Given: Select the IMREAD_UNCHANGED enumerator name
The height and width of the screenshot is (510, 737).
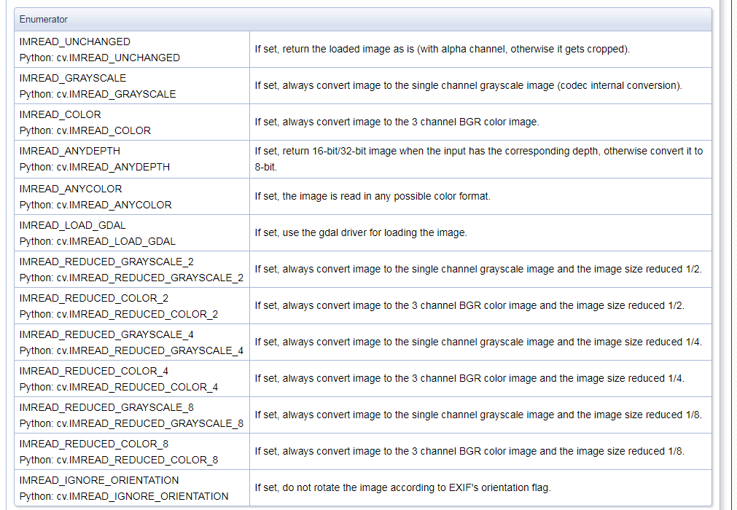Looking at the screenshot, I should pyautogui.click(x=75, y=42).
